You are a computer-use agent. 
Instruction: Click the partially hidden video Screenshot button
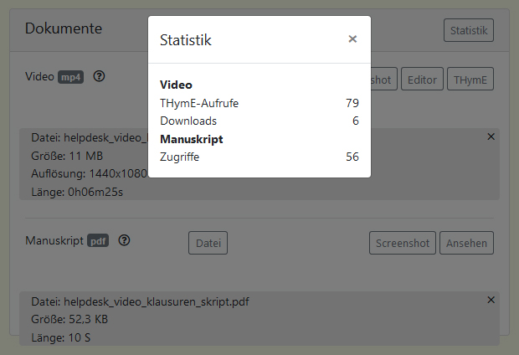[x=383, y=80]
